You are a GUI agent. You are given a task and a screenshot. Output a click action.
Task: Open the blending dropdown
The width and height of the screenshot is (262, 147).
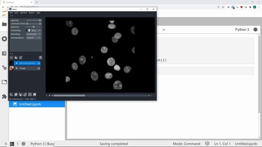click(x=34, y=34)
